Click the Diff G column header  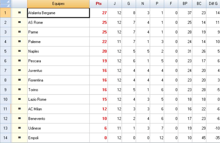coord(212,4)
